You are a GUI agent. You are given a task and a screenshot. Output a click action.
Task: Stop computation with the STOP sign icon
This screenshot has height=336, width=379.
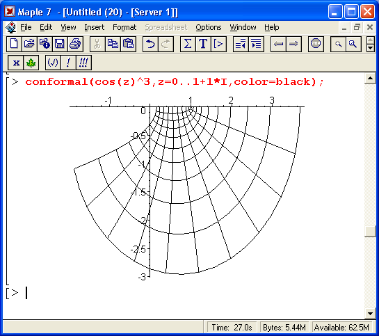click(316, 44)
